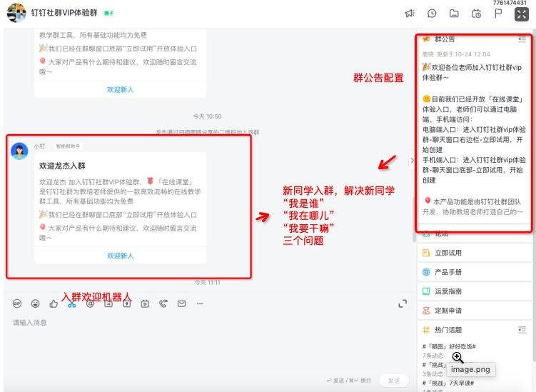The image size is (536, 392).
Task: Select the blue scissors screenshot tool
Action: 72,303
